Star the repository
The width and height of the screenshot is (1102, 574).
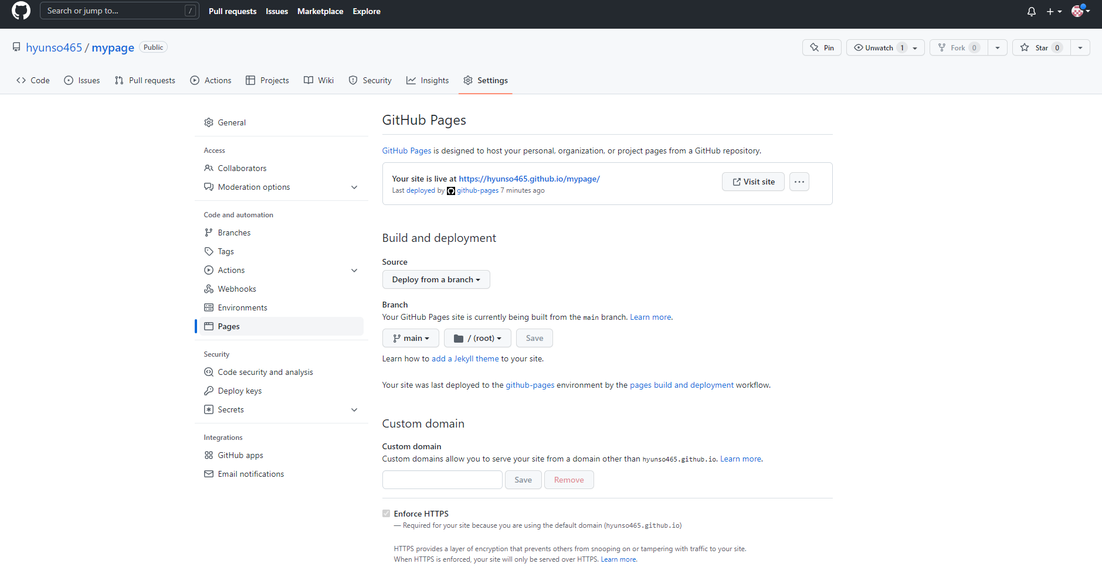(x=1042, y=47)
